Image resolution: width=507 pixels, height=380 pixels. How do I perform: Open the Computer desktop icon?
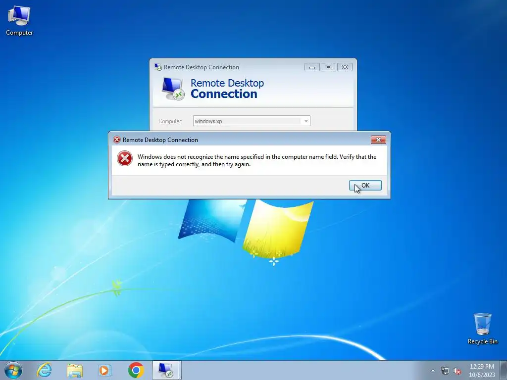(19, 20)
